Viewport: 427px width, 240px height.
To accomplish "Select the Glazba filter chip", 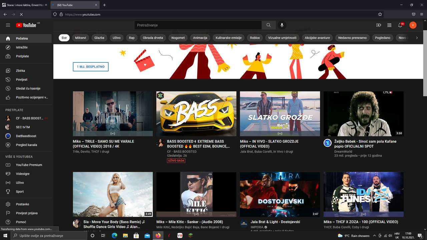I will click(99, 38).
